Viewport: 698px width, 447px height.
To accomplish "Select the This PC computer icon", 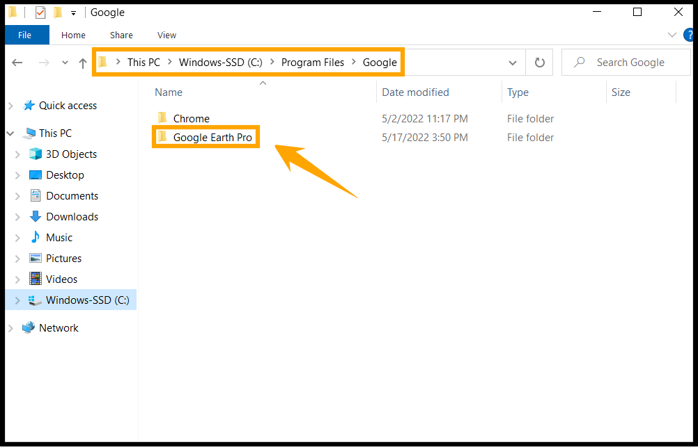I will tap(29, 133).
